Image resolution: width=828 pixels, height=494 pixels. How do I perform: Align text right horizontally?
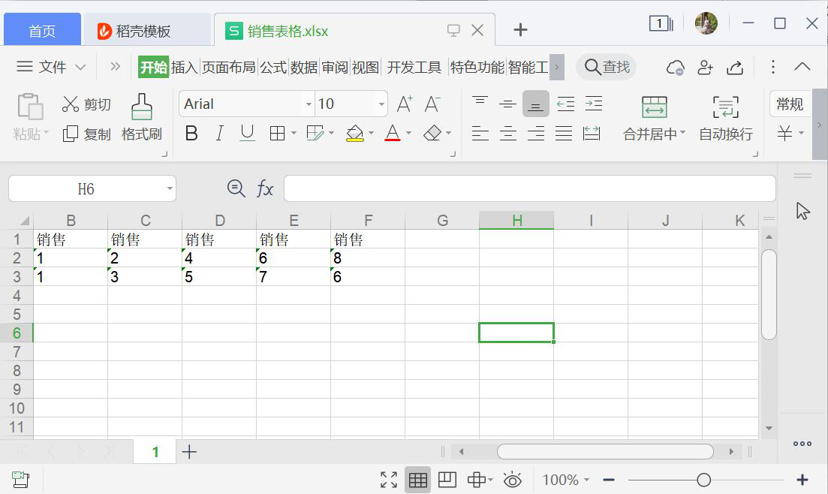coord(536,133)
